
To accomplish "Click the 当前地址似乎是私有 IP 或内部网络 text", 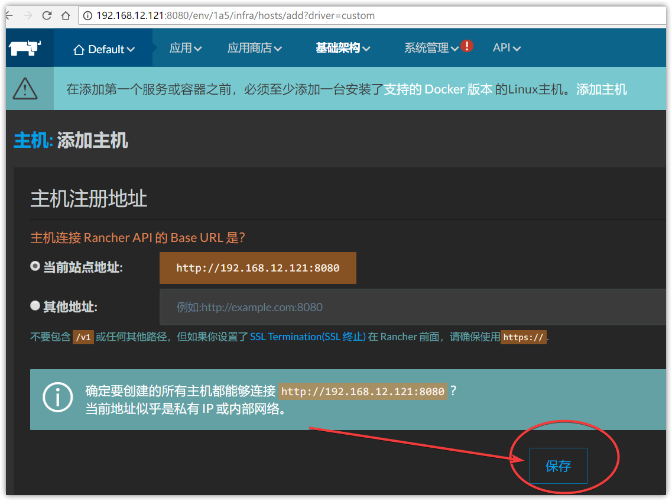I will click(x=186, y=409).
